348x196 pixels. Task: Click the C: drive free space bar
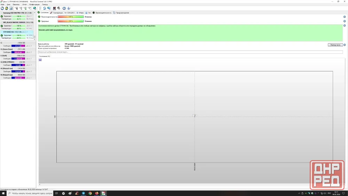(18, 46)
